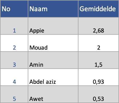Click the Naam column header

point(53,9)
